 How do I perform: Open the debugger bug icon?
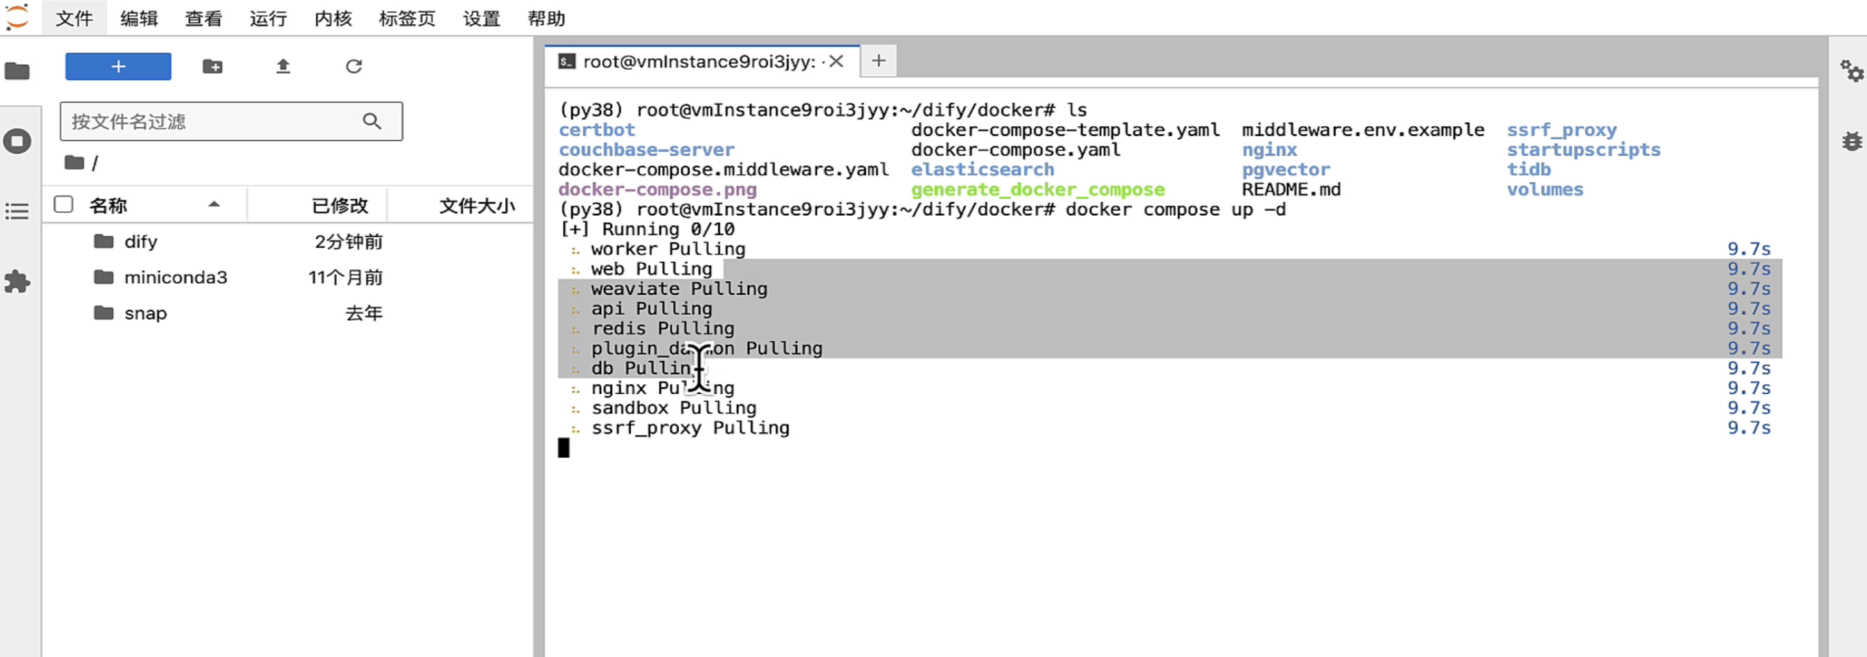[x=1851, y=141]
